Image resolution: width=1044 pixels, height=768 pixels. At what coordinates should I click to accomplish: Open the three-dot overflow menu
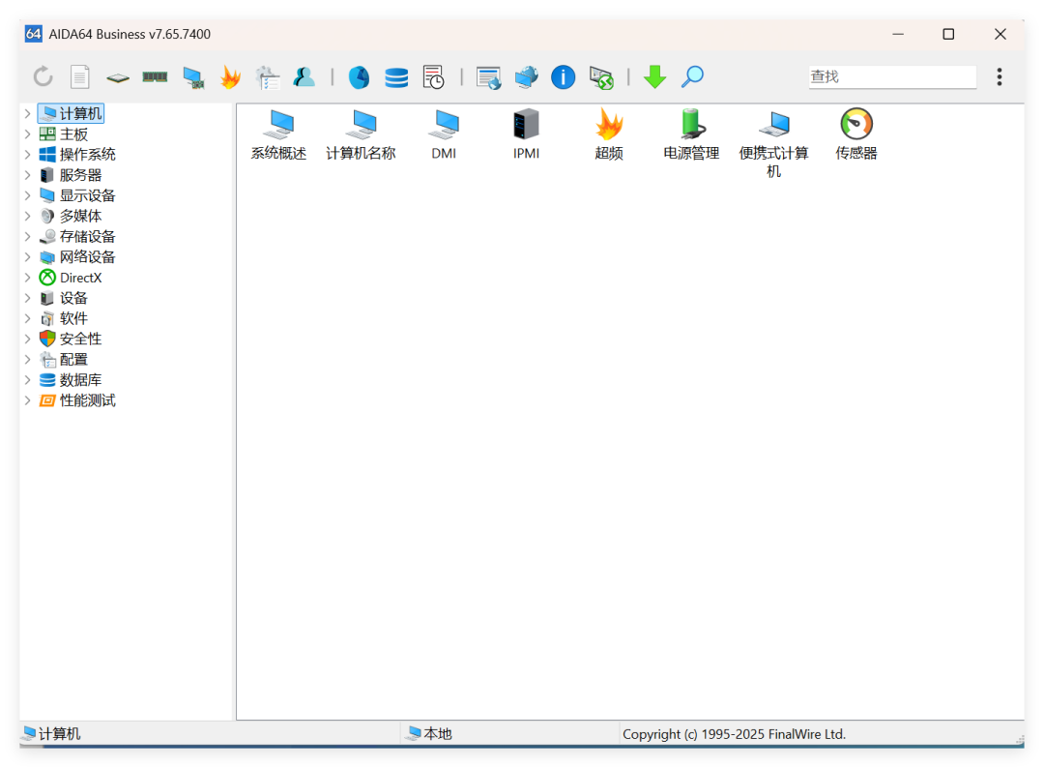[x=1000, y=76]
